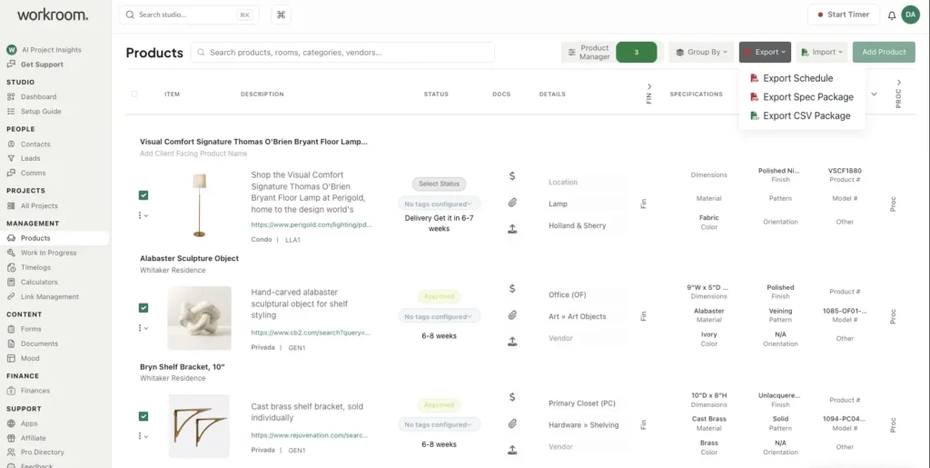Click Add Client Facing Product Name
The width and height of the screenshot is (930, 468).
click(x=193, y=154)
